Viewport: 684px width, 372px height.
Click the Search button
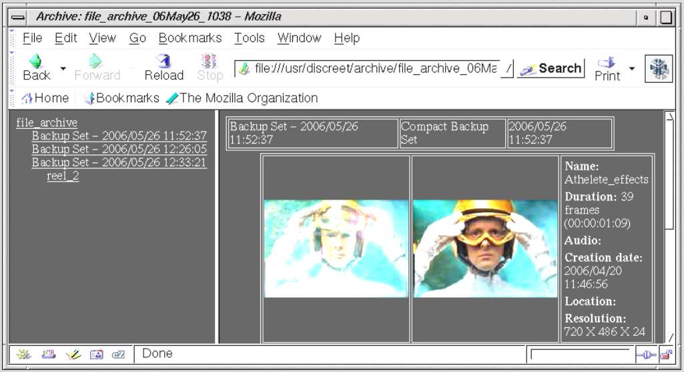point(551,68)
